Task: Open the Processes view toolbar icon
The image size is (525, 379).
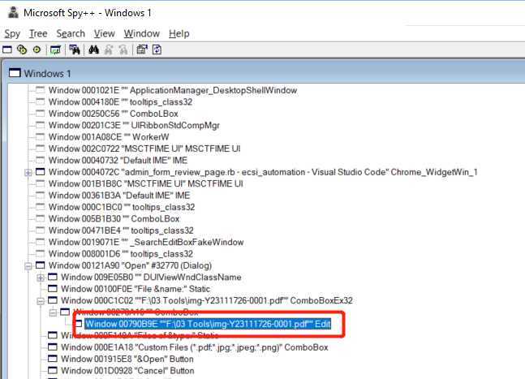Action: click(x=22, y=50)
